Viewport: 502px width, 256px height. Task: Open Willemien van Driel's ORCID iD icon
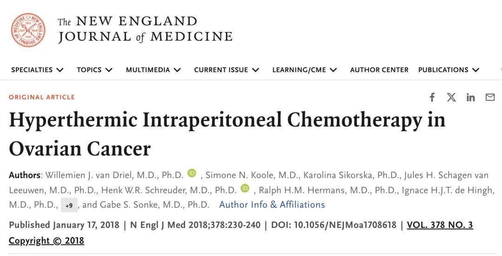coord(192,173)
